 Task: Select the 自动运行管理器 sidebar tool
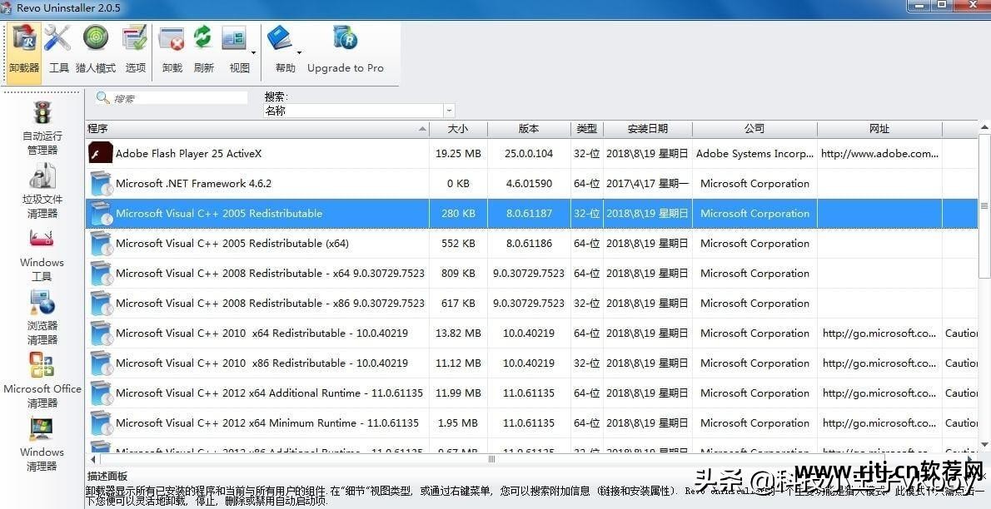click(x=42, y=125)
